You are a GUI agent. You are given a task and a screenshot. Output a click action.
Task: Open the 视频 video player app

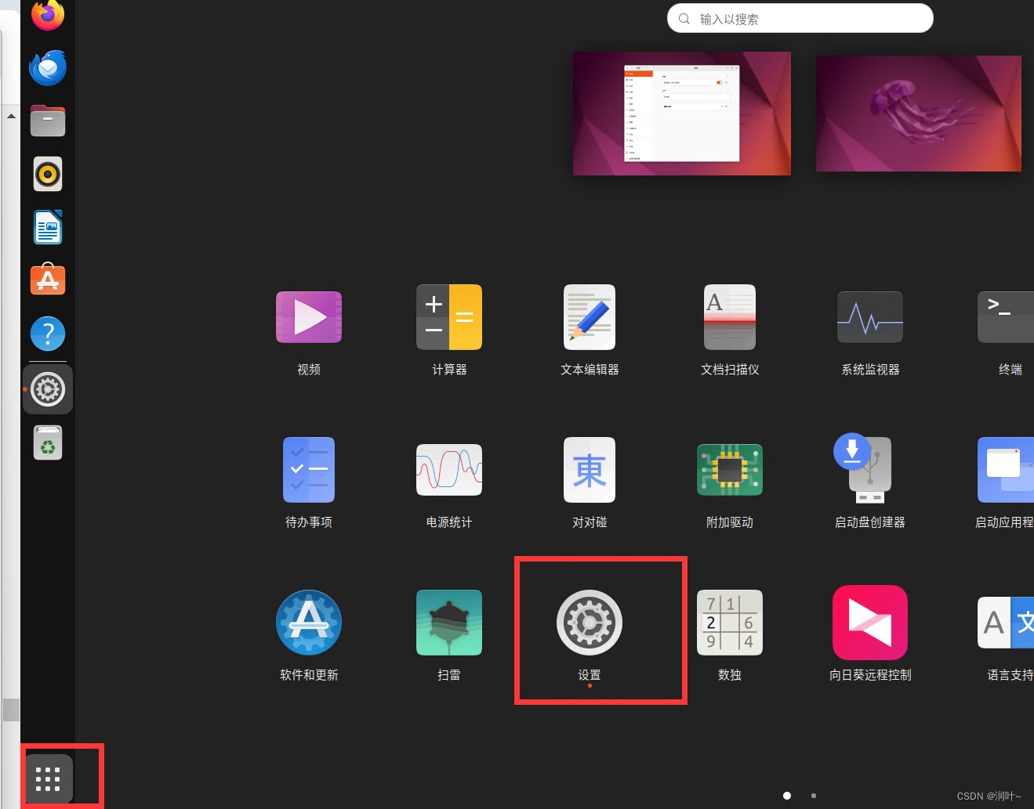309,317
